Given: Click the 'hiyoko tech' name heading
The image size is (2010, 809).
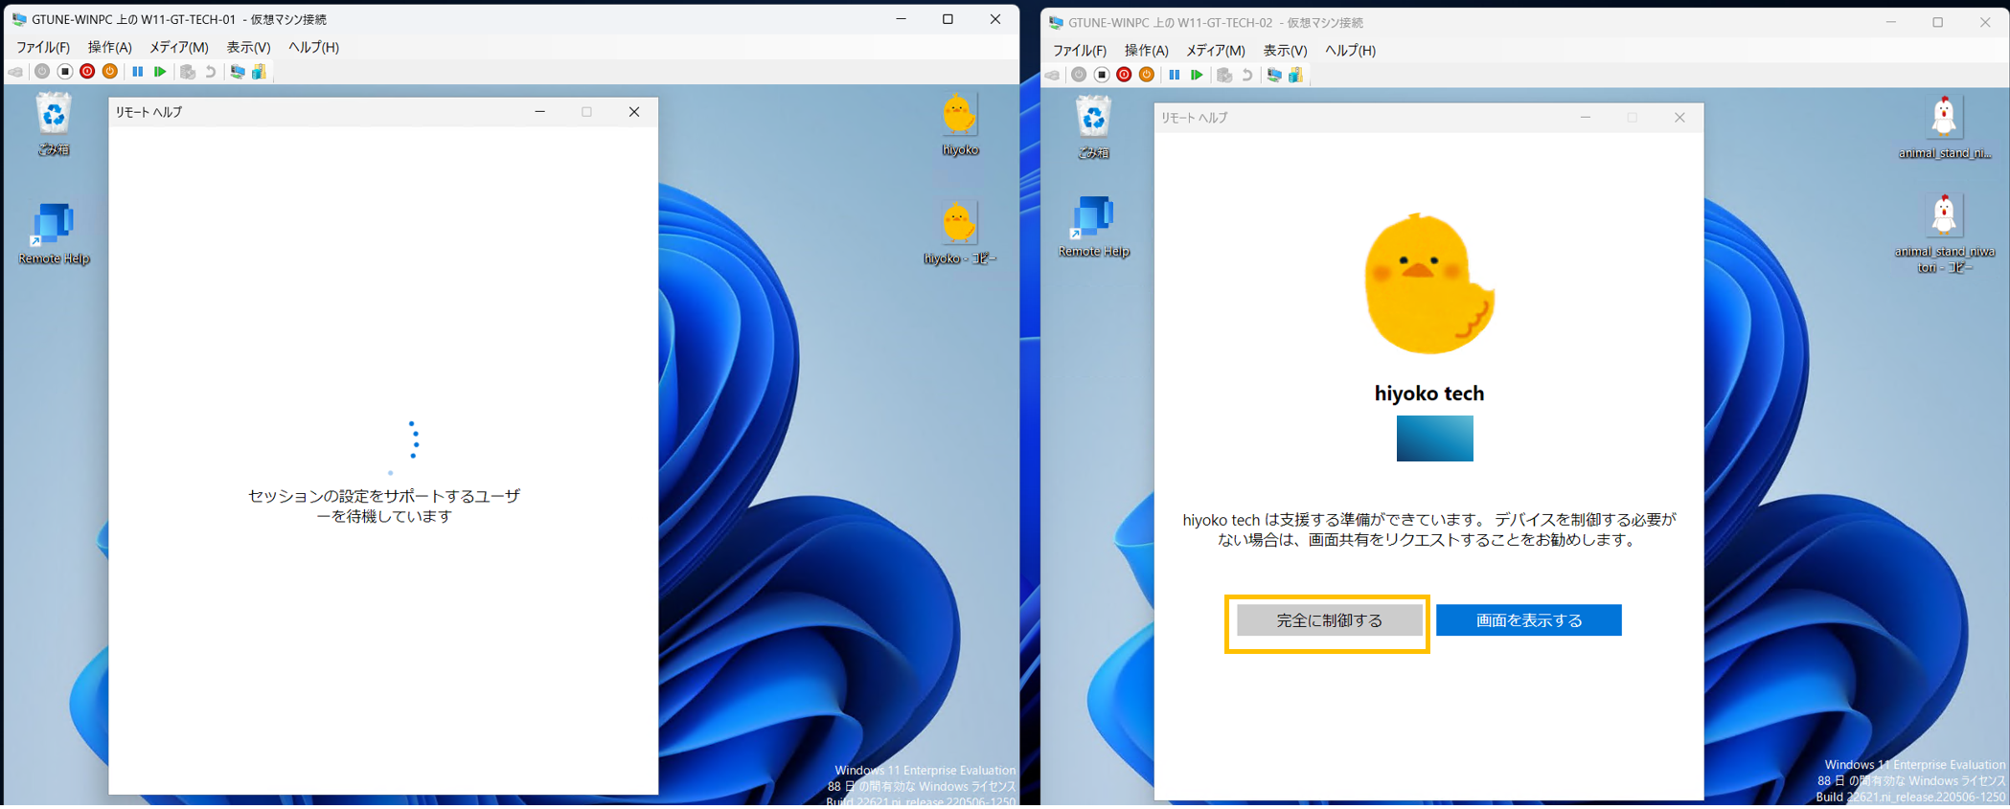Looking at the screenshot, I should (1428, 393).
